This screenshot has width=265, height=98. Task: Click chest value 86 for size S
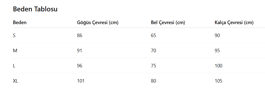tap(79, 35)
